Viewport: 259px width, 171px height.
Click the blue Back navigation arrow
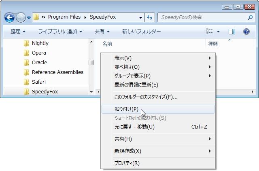click(9, 17)
